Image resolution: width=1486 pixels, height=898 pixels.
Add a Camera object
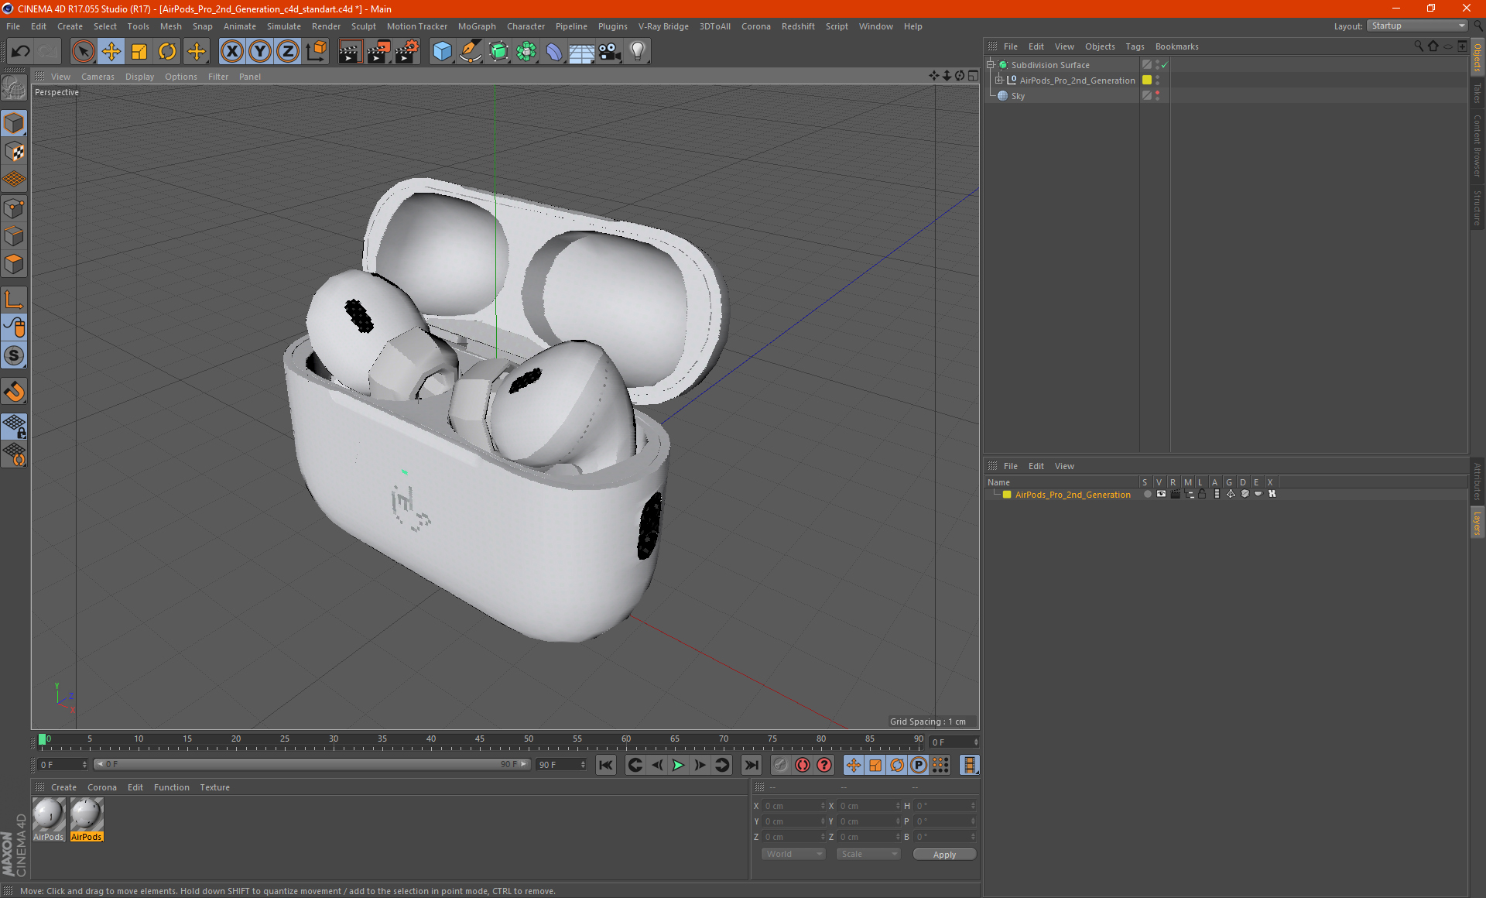tap(610, 52)
